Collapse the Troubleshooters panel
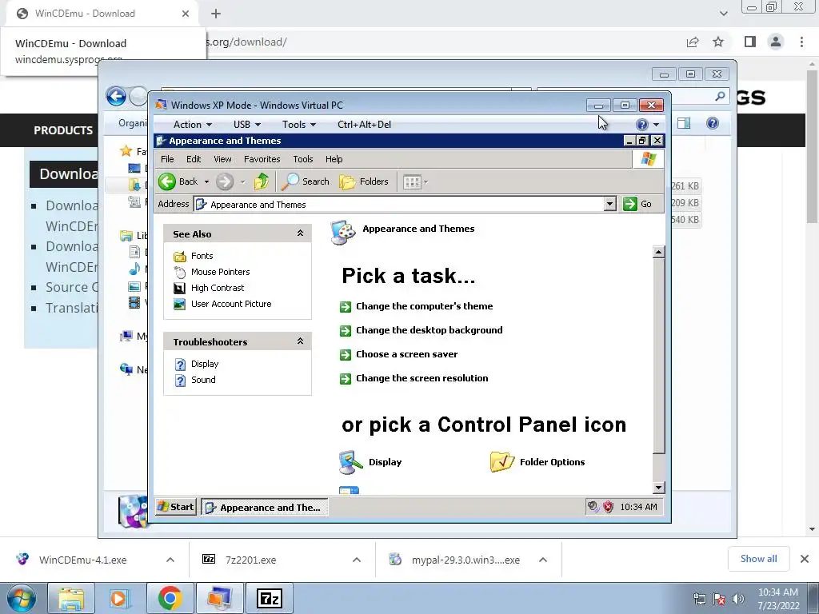Viewport: 819px width, 614px height. [x=301, y=341]
